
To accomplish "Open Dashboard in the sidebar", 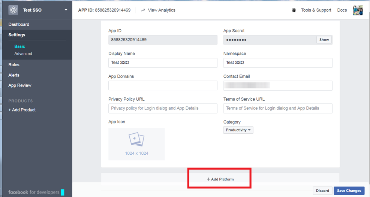I will [x=19, y=24].
